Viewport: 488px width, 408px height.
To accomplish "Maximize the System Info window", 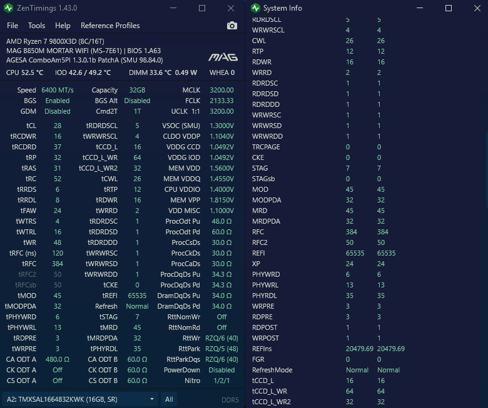I will (x=449, y=8).
